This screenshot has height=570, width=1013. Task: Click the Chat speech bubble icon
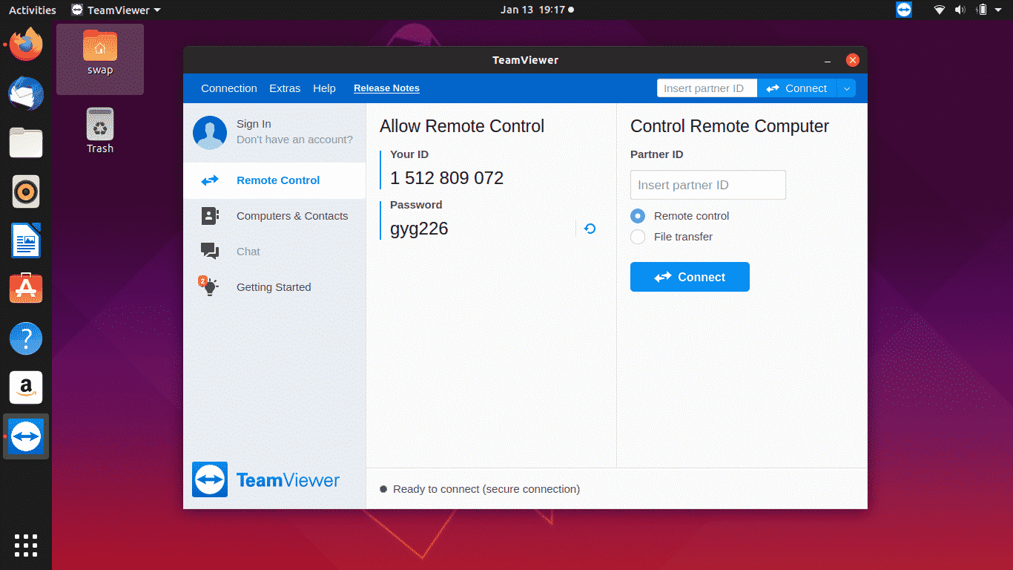pyautogui.click(x=210, y=252)
